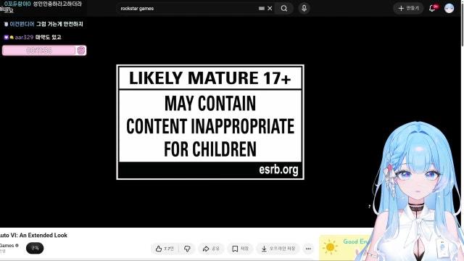The height and width of the screenshot is (261, 464).
Task: Start voice search with the microphone icon
Action: coord(304,8)
